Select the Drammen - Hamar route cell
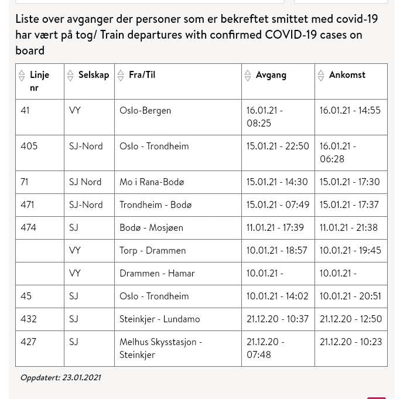400x399 pixels. (x=157, y=274)
